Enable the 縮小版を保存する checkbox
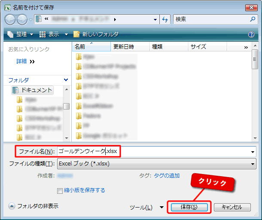 (x=60, y=191)
